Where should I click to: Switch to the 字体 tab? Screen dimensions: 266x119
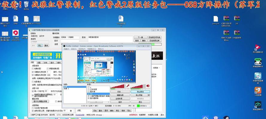coord(46,63)
